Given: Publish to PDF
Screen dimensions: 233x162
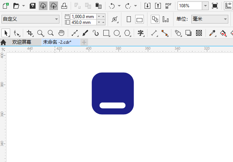Looking at the screenshot, I should point(168,6).
